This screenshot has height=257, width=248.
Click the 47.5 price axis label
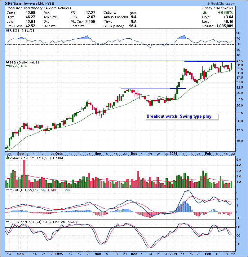240,61
